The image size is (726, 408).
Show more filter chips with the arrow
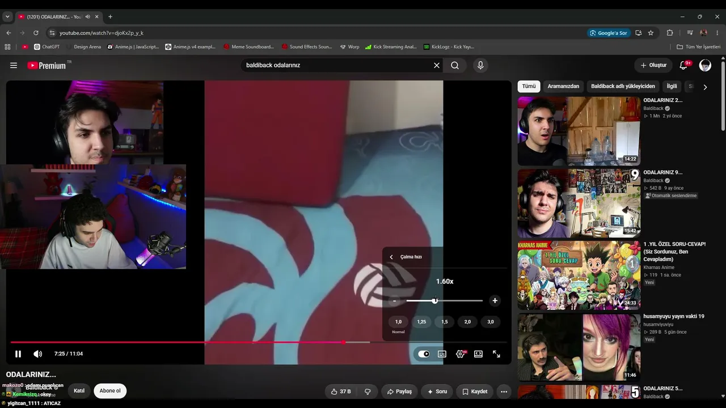(705, 87)
